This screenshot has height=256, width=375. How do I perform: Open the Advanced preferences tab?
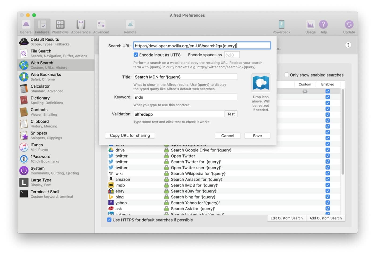click(101, 27)
